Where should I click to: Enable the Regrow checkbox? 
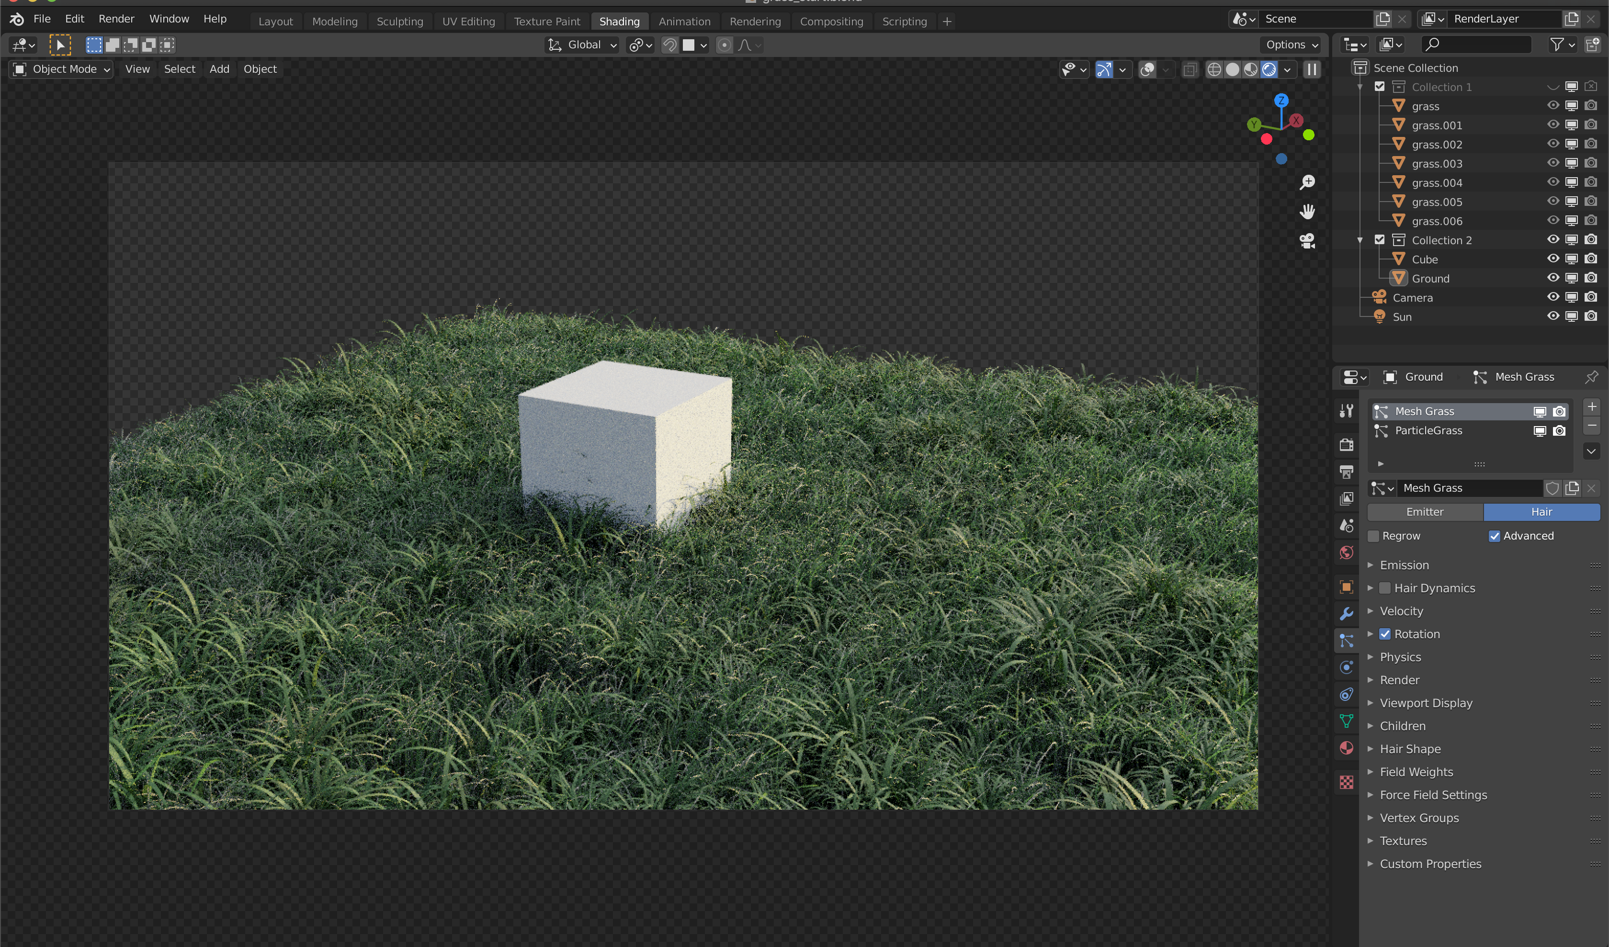pos(1373,535)
